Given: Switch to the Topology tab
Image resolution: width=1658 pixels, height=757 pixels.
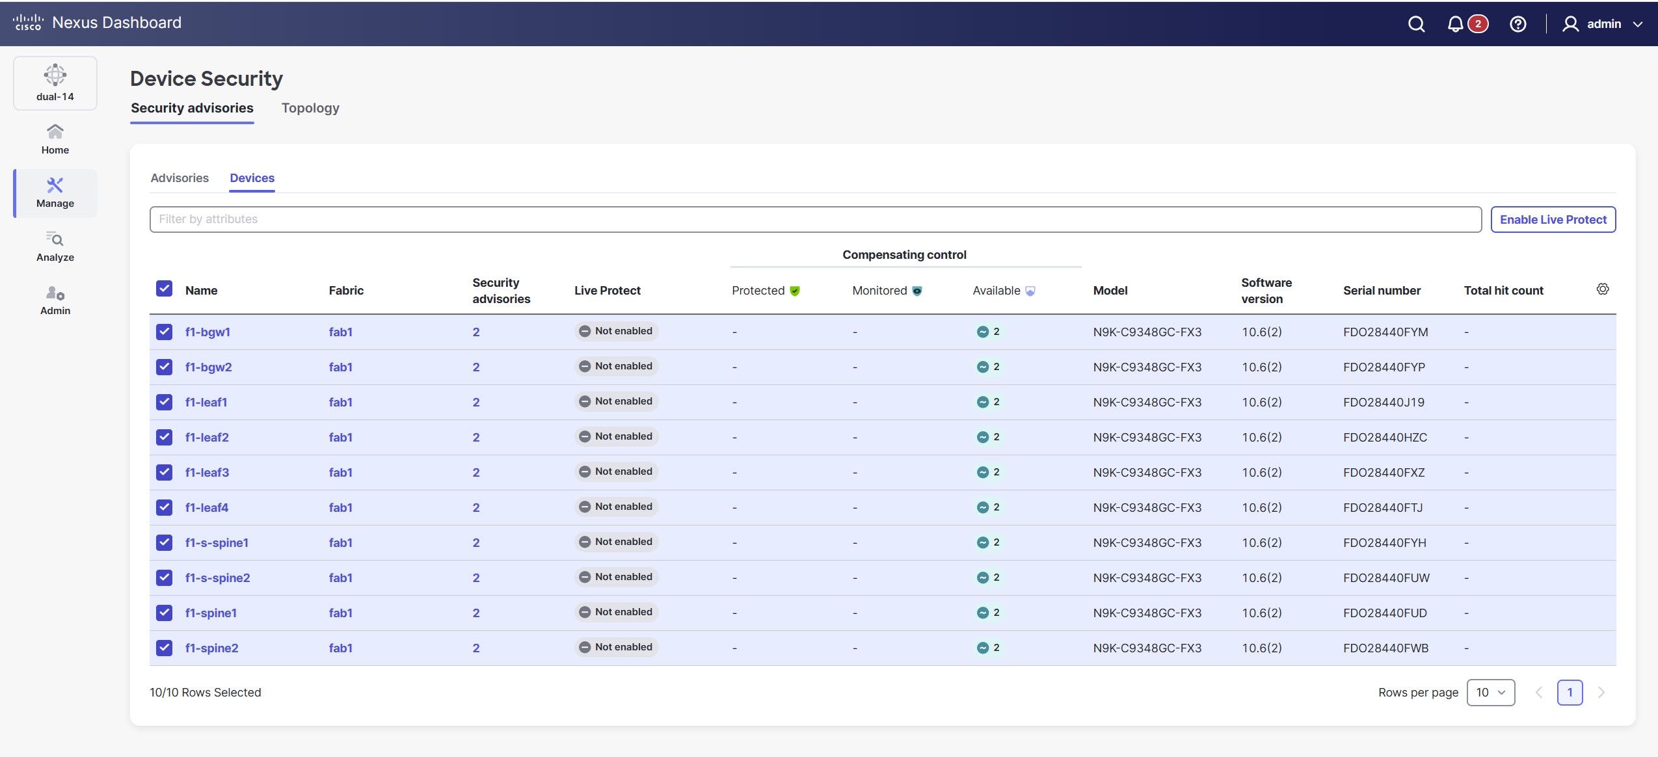Looking at the screenshot, I should tap(310, 108).
